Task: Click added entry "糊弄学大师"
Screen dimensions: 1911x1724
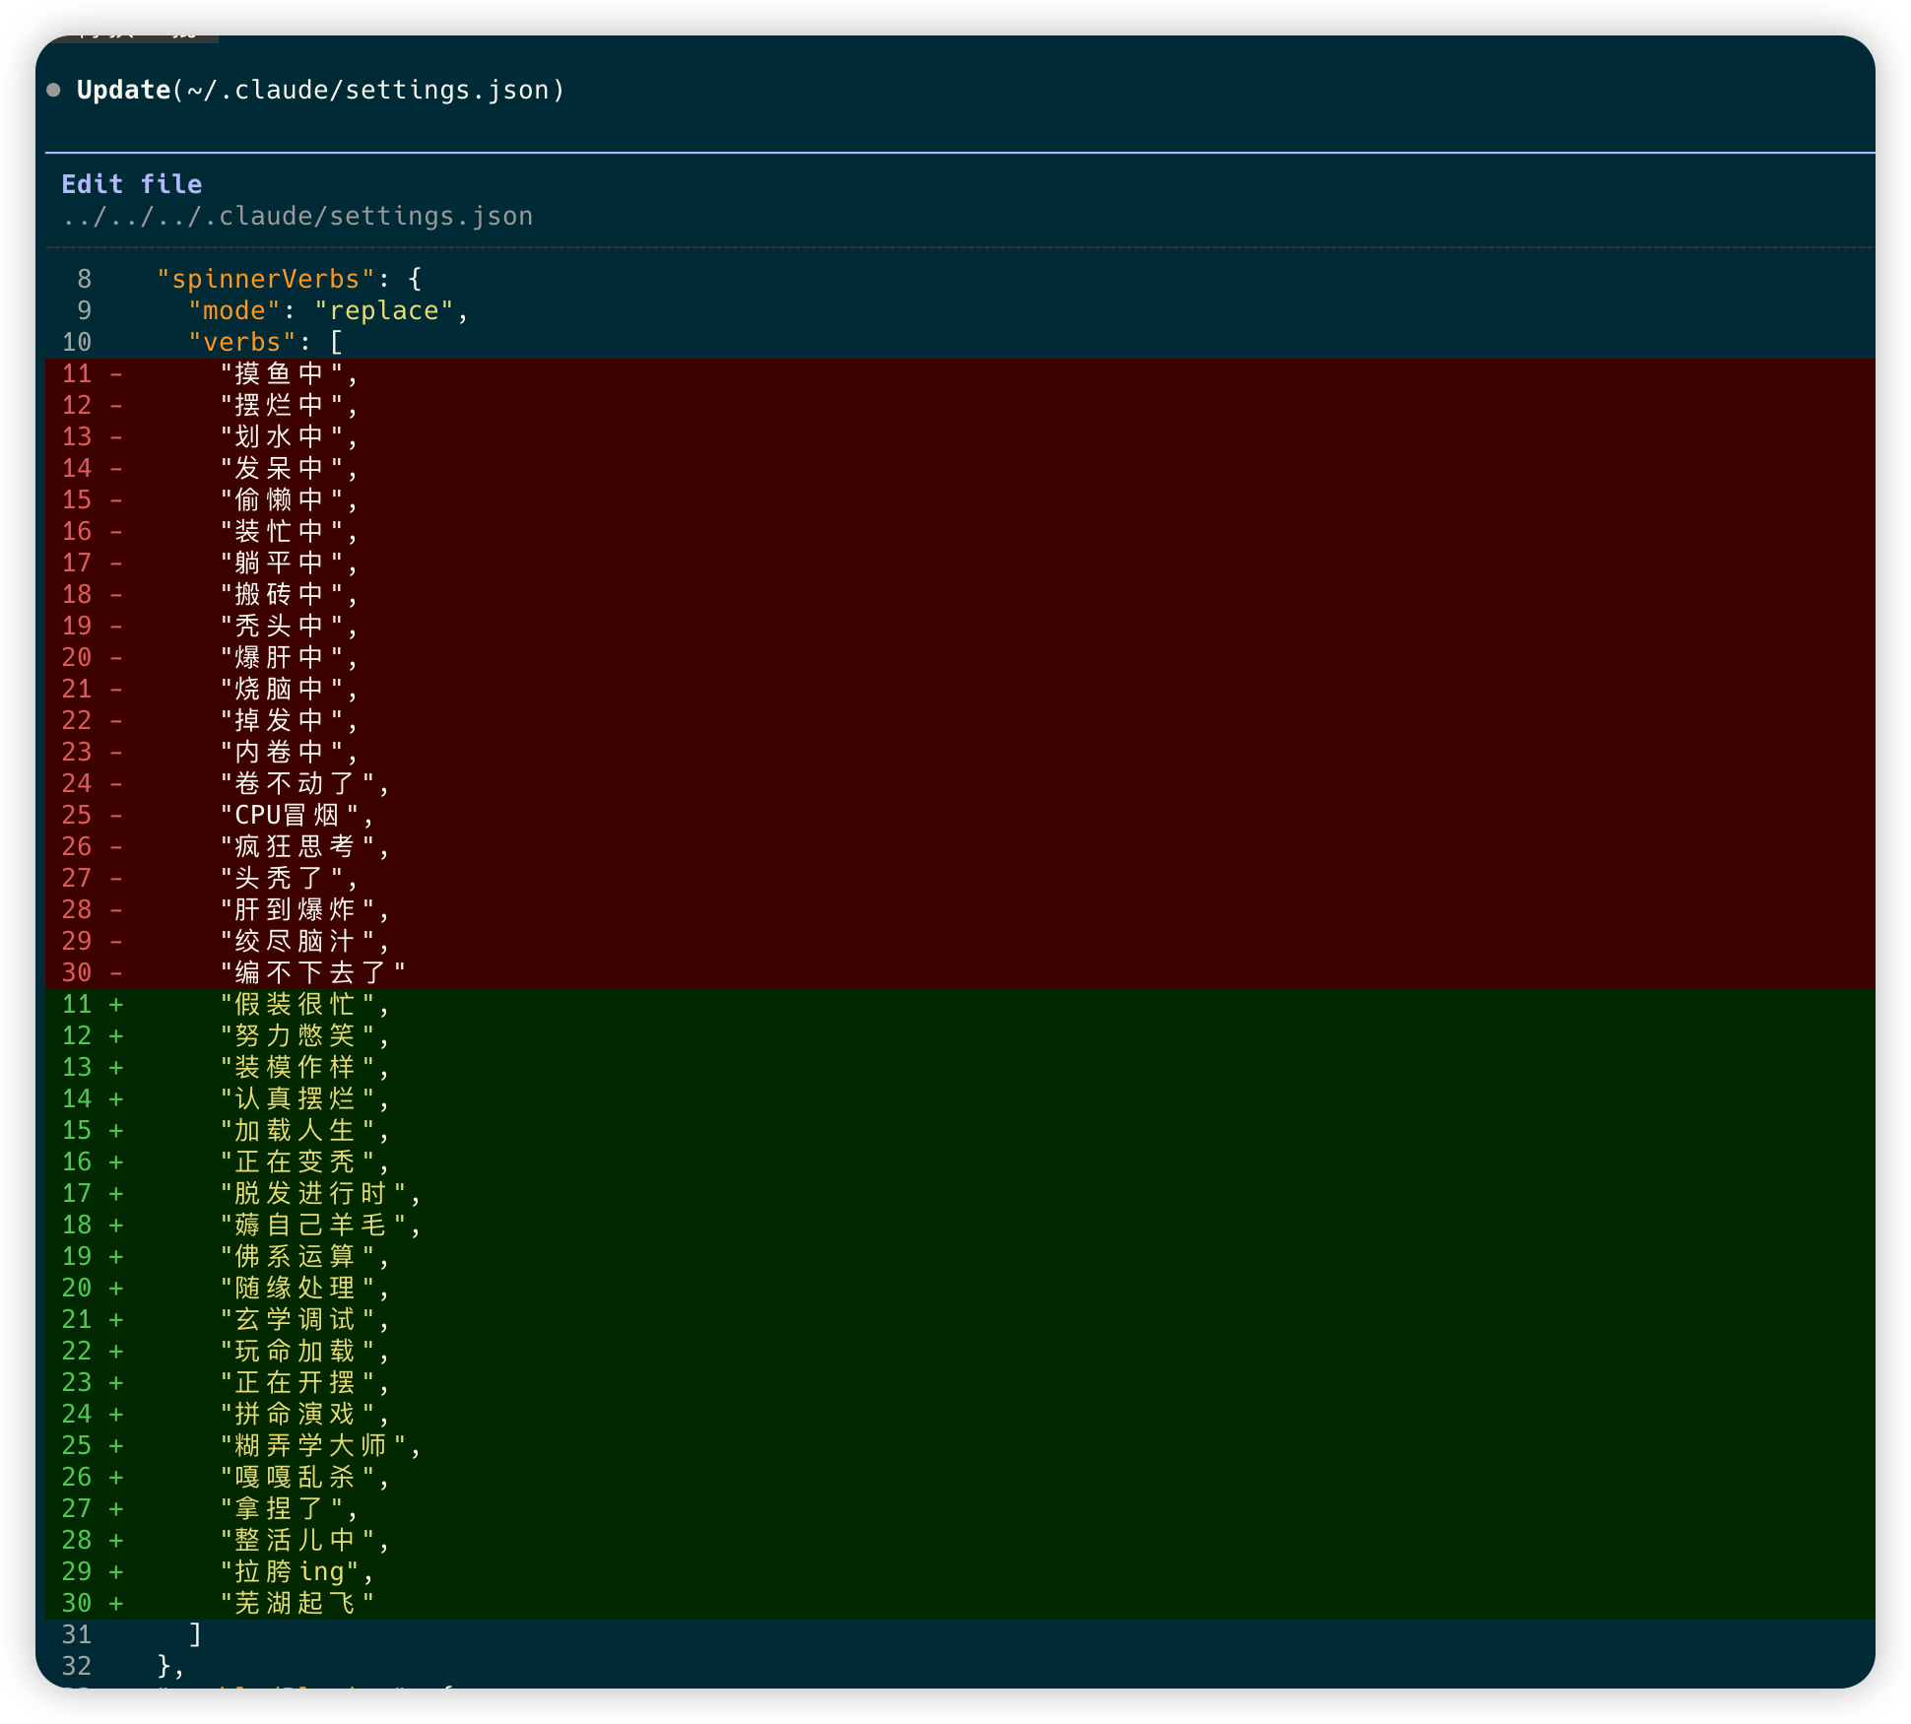Action: [313, 1445]
